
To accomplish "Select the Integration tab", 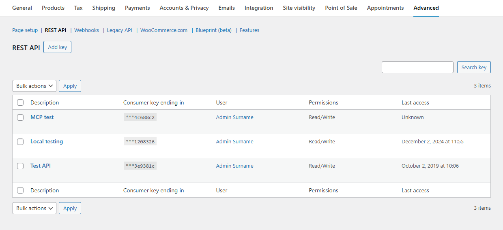I will point(259,8).
